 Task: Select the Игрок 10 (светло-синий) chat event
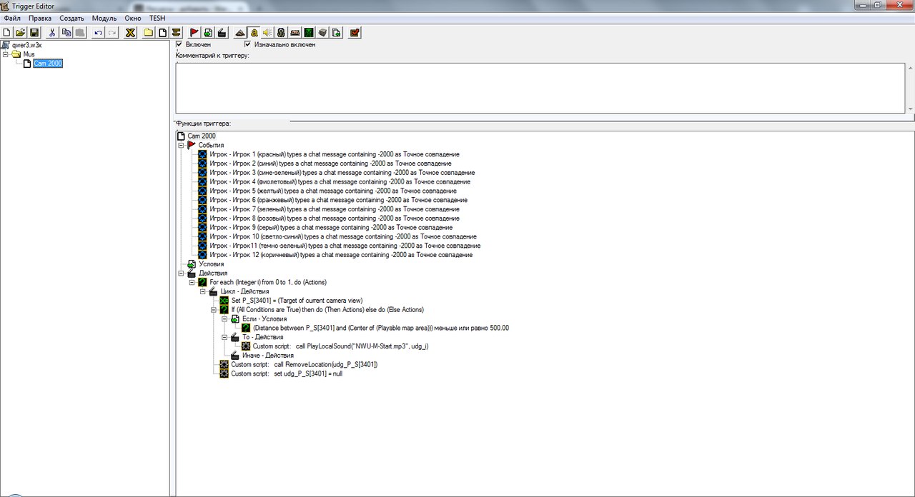(x=343, y=236)
